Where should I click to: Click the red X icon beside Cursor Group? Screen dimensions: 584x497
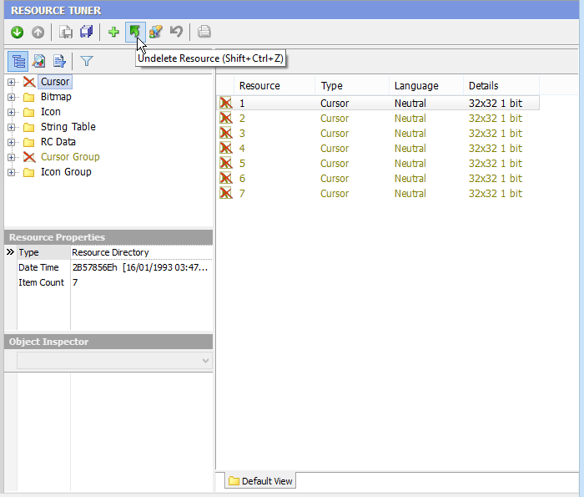click(29, 157)
